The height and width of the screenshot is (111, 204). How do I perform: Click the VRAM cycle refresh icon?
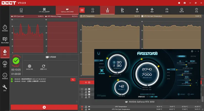tap(44, 66)
